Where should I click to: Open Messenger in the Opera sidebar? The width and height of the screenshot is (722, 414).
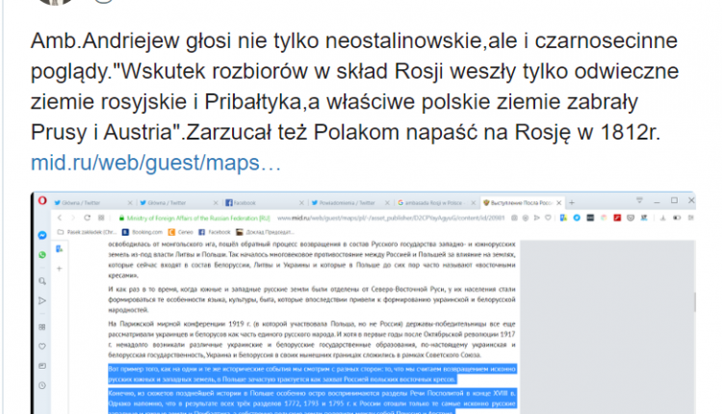[43, 234]
